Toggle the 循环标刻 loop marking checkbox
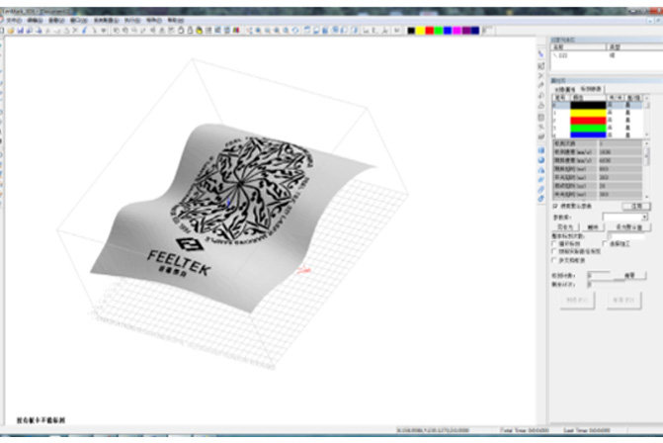 click(x=554, y=243)
